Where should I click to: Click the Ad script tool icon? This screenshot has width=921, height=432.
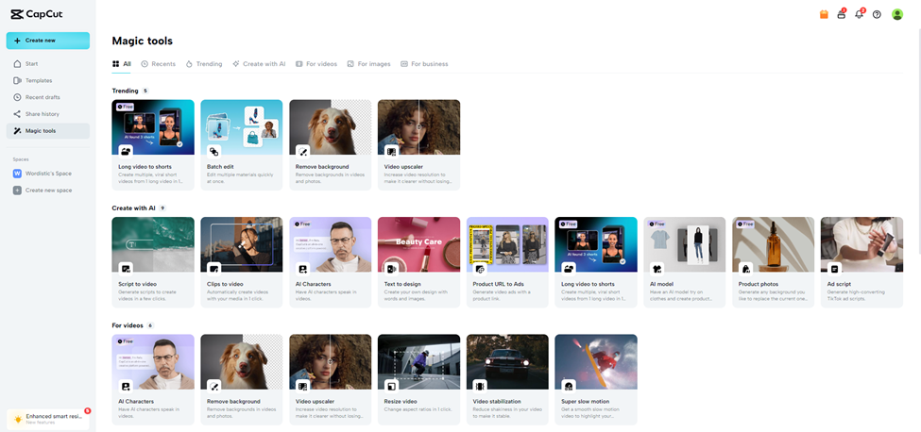835,269
